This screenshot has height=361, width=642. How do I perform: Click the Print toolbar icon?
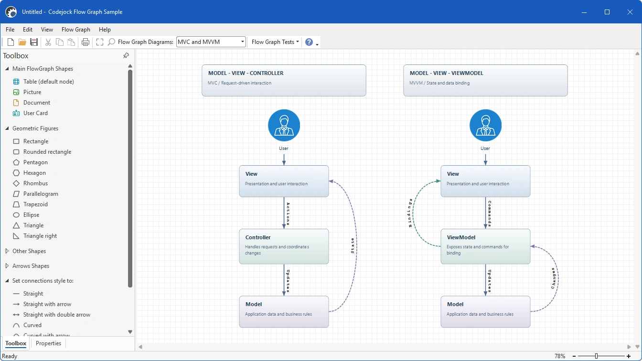click(86, 42)
